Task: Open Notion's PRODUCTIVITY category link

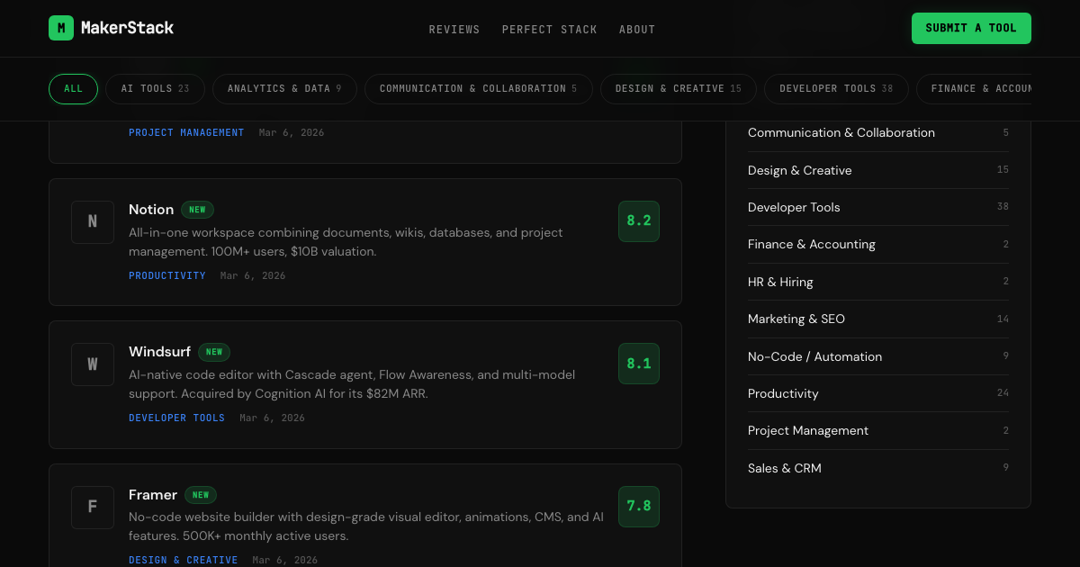Action: pos(167,275)
